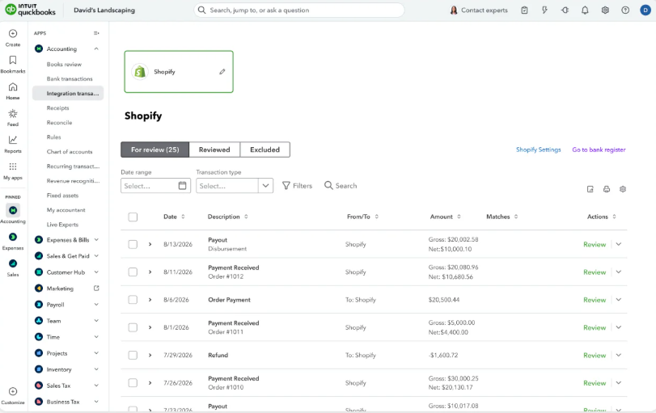Click the Date range input field
The image size is (656, 413).
pos(155,186)
